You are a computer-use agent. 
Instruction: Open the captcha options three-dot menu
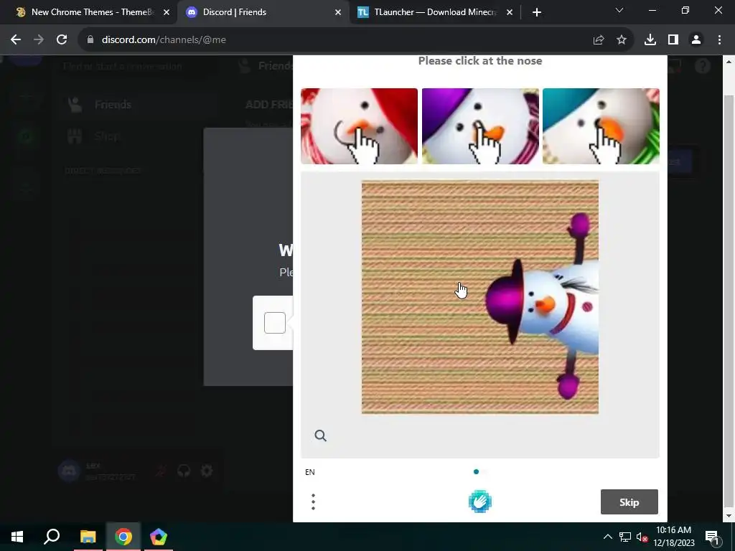pyautogui.click(x=313, y=501)
